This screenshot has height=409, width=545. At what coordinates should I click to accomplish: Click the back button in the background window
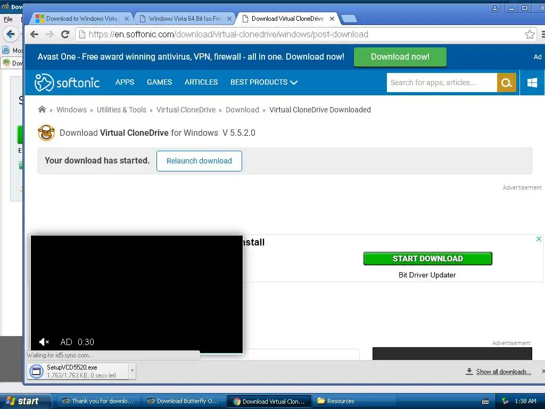click(x=11, y=34)
